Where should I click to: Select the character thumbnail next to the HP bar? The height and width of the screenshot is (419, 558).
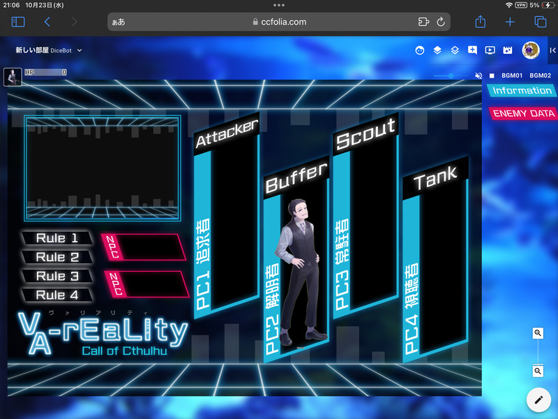[x=13, y=77]
